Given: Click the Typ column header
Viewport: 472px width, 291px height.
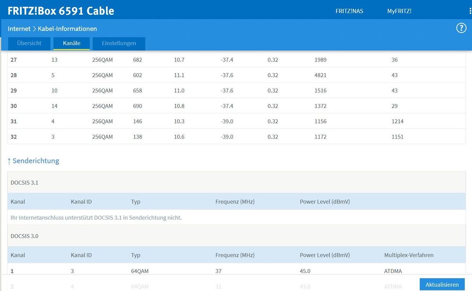Looking at the screenshot, I should [135, 255].
